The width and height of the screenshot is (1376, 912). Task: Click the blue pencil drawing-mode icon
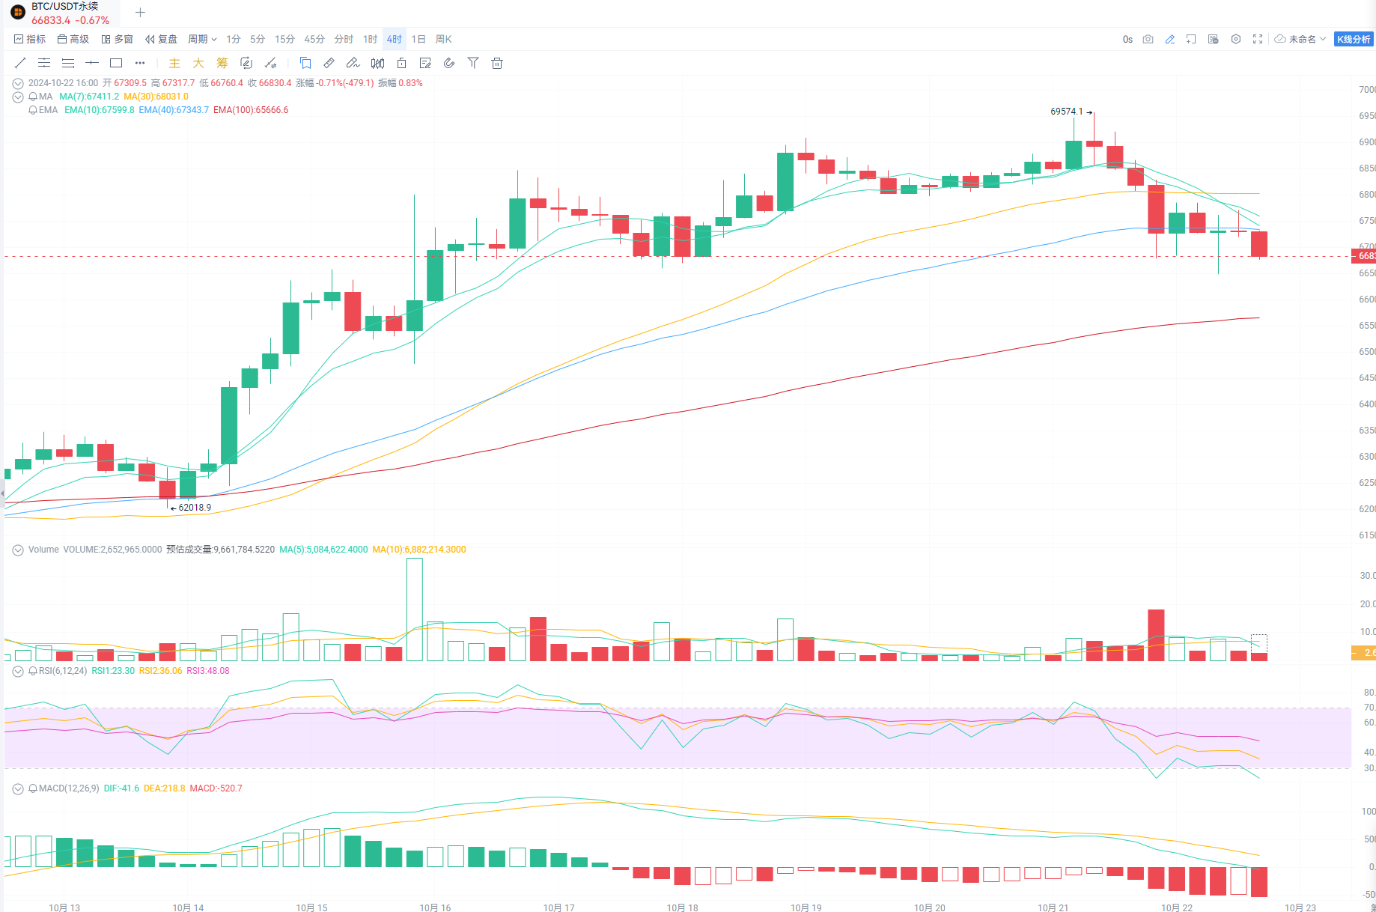click(1169, 39)
